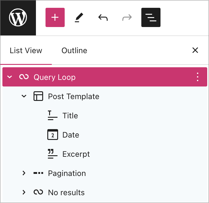Click the redo arrow
The width and height of the screenshot is (209, 203).
click(x=127, y=18)
